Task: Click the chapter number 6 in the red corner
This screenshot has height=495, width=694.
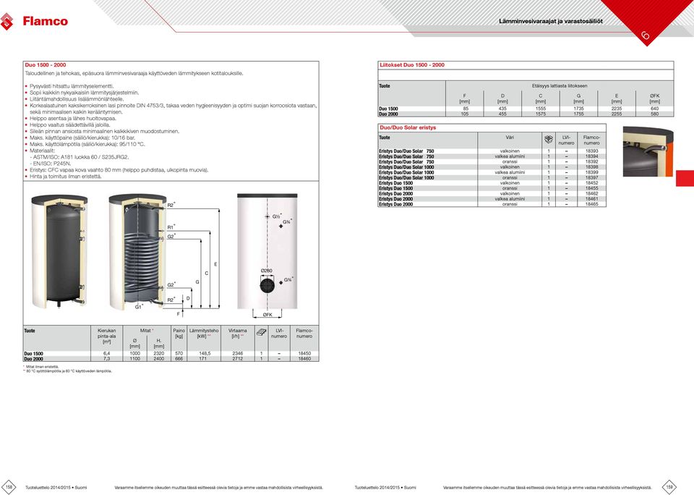Action: pyautogui.click(x=645, y=35)
